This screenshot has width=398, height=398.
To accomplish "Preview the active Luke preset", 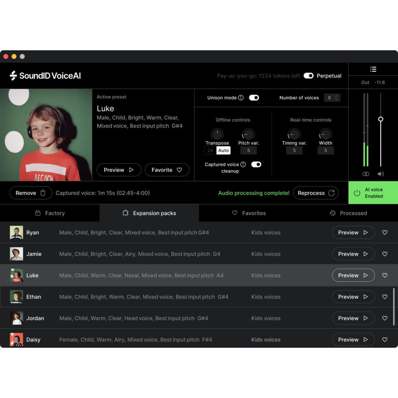I will pyautogui.click(x=119, y=170).
